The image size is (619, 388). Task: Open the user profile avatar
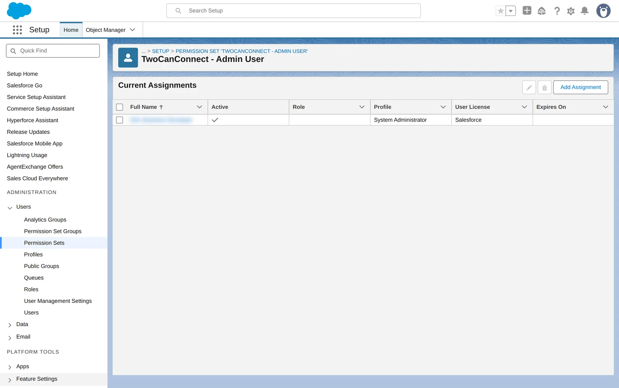click(603, 11)
